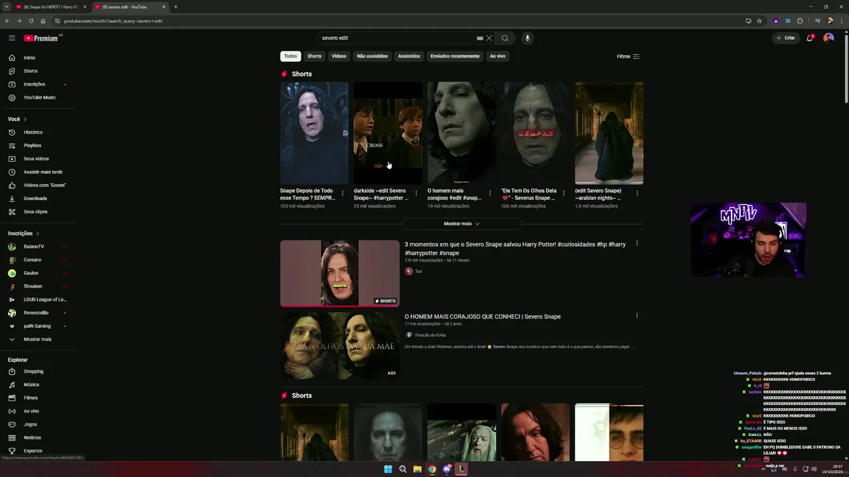The height and width of the screenshot is (477, 849).
Task: Expand Mostrar mais below the Shorts row
Action: click(x=462, y=223)
